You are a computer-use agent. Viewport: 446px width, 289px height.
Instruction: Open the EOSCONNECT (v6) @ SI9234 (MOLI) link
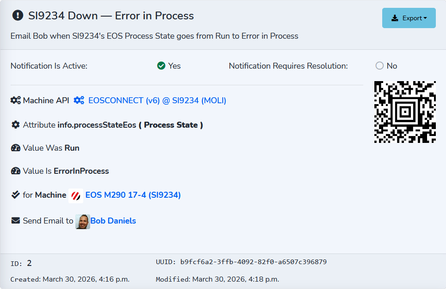(x=157, y=100)
